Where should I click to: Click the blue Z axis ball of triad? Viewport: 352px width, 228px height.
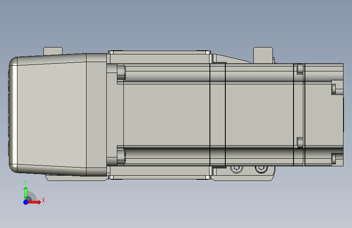pos(26,202)
